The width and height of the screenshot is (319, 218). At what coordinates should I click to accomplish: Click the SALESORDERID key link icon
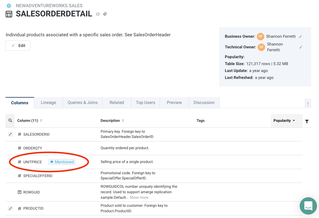pyautogui.click(x=10, y=134)
